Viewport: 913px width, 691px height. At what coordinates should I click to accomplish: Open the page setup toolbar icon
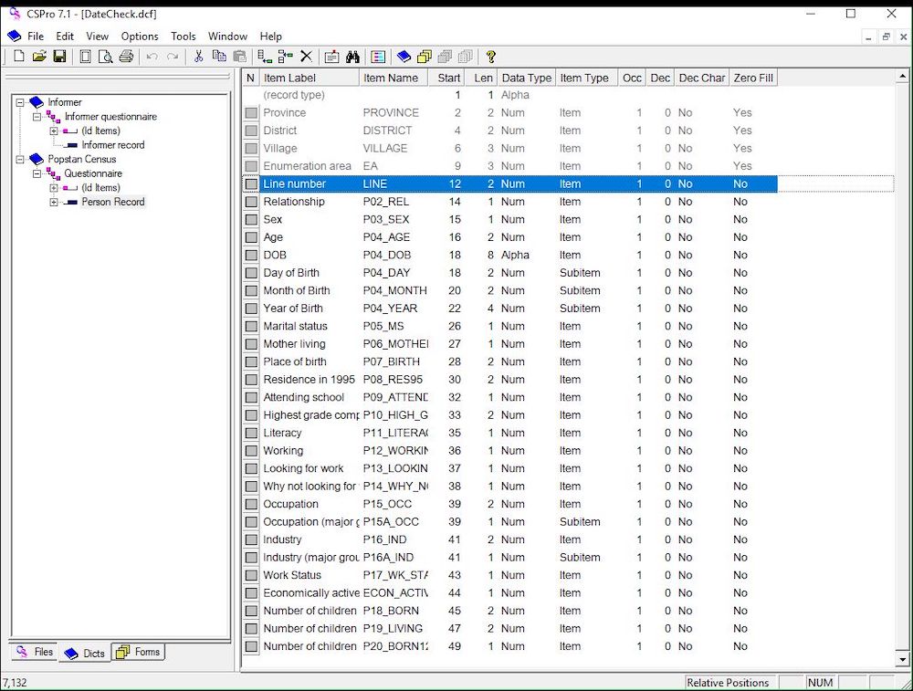(x=85, y=57)
